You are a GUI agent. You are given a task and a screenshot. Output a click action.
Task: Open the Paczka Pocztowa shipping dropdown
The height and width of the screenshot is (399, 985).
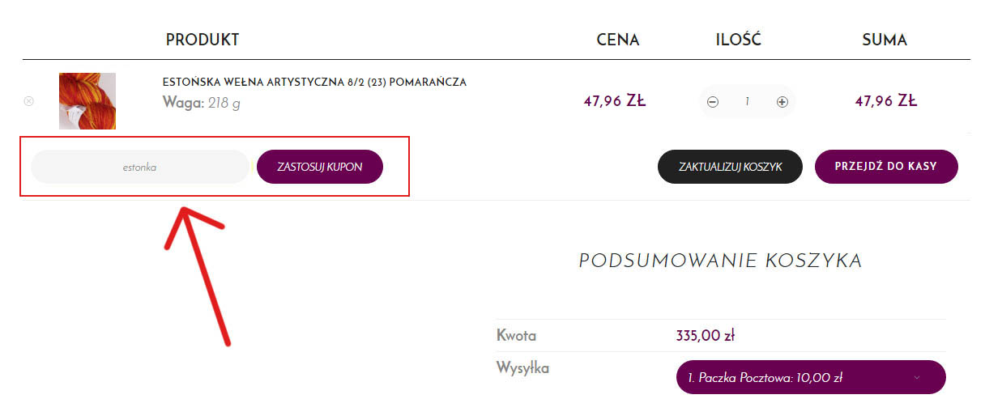pos(811,377)
